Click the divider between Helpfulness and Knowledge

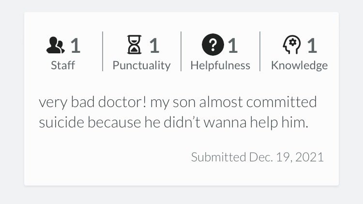260,51
